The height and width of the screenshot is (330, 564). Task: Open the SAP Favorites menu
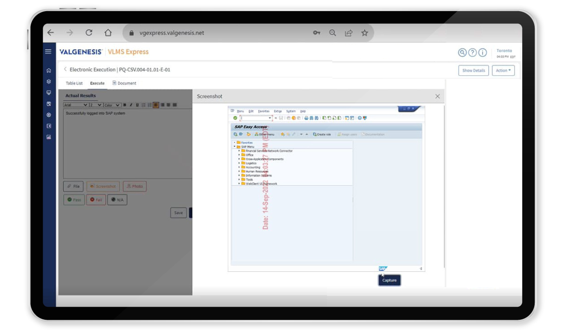click(x=264, y=112)
